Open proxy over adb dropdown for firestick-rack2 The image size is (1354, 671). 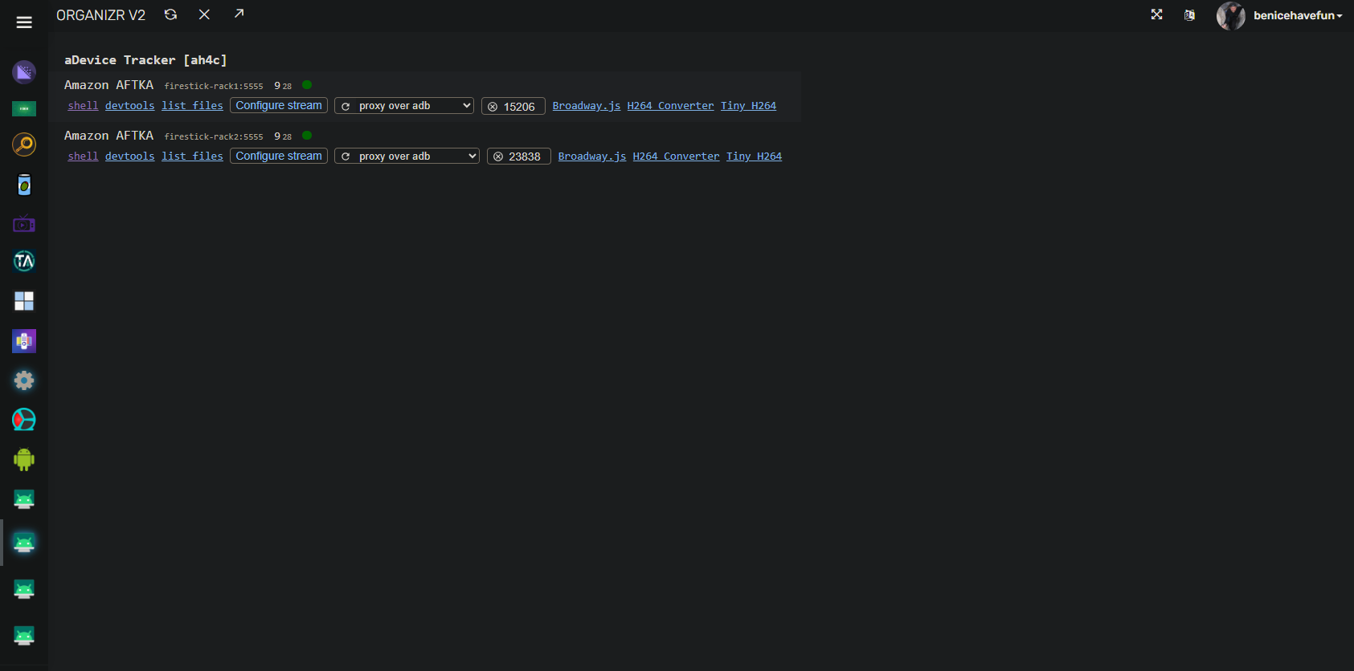tap(407, 157)
